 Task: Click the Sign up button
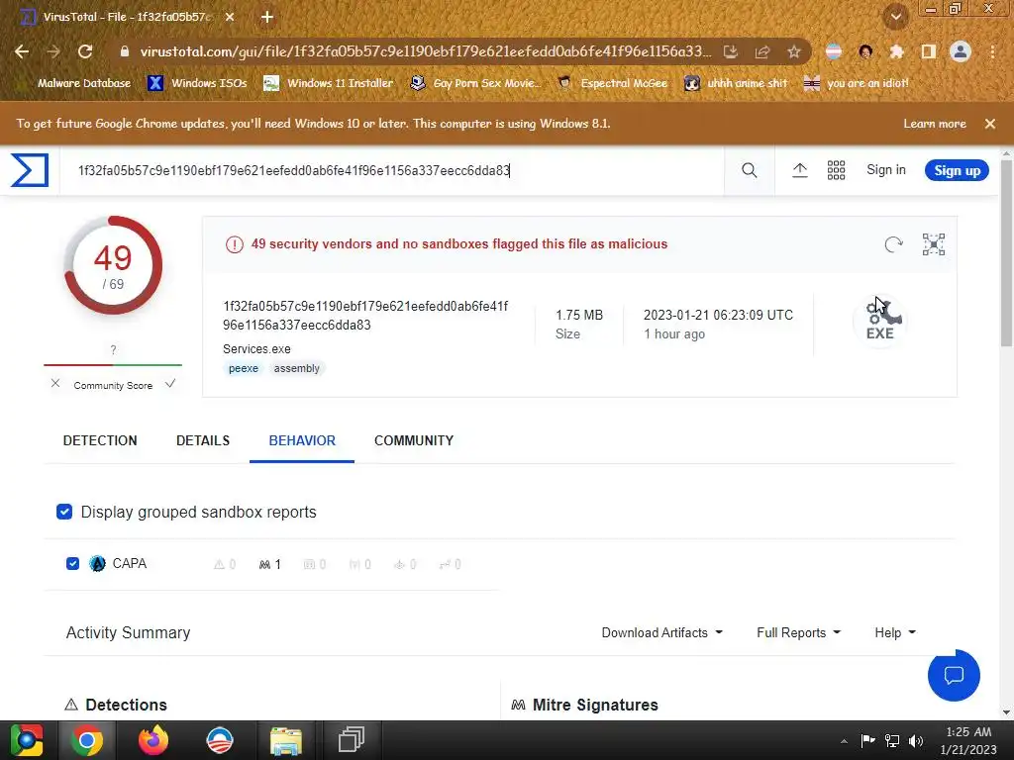(957, 170)
